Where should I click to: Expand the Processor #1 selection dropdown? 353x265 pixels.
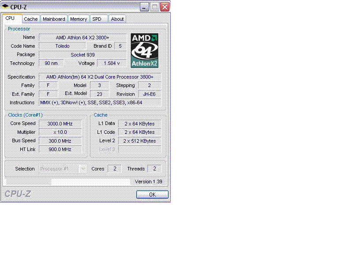point(83,169)
